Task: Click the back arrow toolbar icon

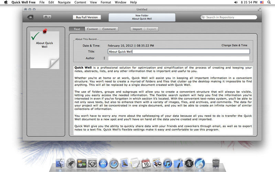Action: coord(30,17)
